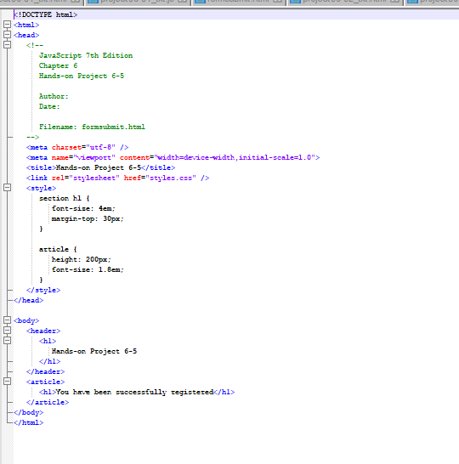The image size is (459, 464).
Task: Click the 'article {' selector line
Action: 58,249
